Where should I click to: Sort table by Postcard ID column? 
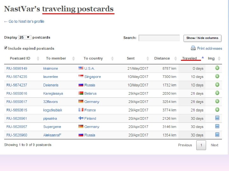20,58
